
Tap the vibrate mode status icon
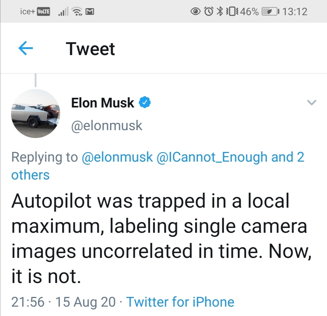(232, 12)
